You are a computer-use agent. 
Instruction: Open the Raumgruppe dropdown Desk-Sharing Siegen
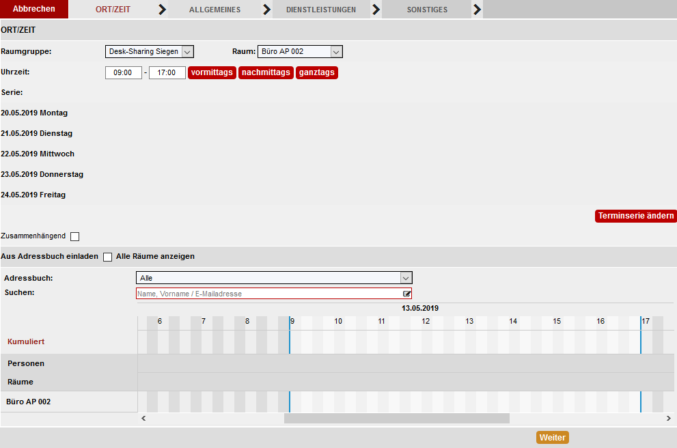click(x=150, y=52)
